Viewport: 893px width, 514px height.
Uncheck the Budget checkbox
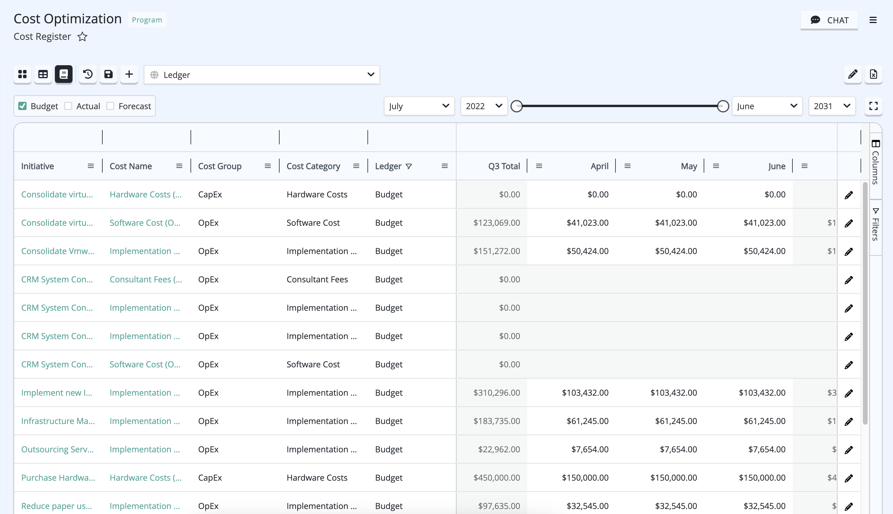click(23, 106)
